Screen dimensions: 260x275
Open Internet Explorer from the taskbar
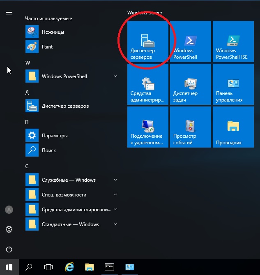point(69,267)
